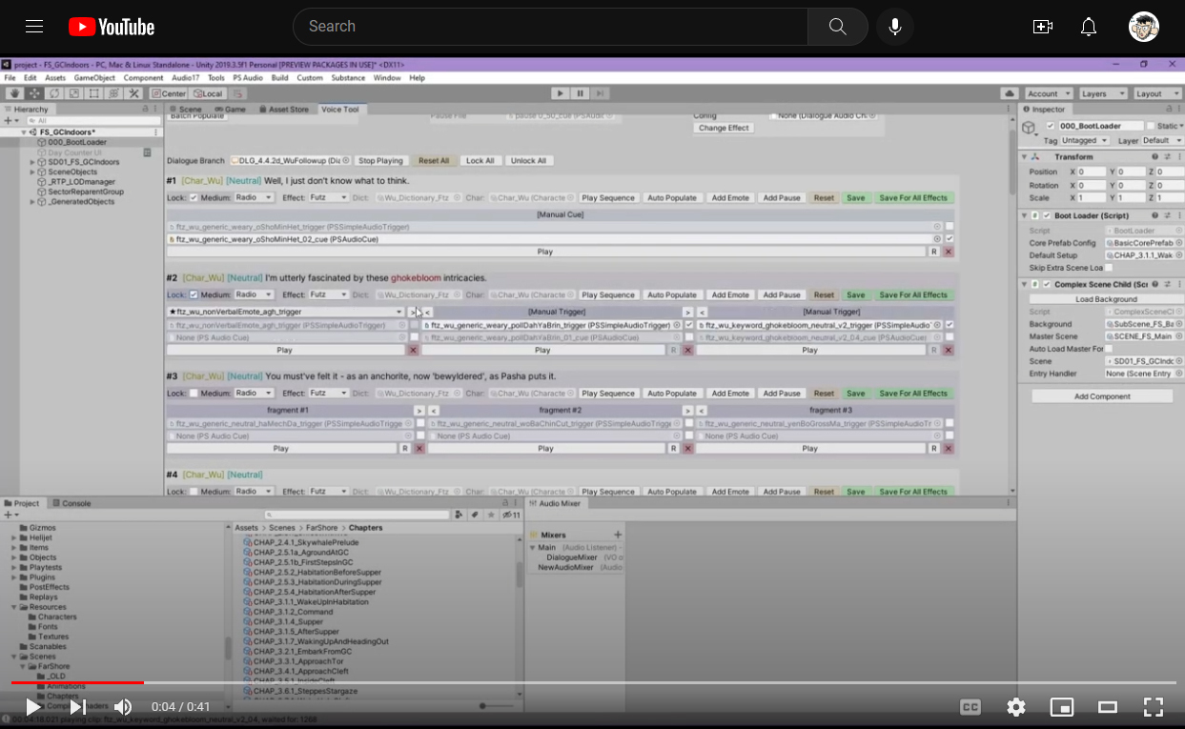This screenshot has height=729, width=1185.
Task: Click the Stop Playing button
Action: point(380,161)
